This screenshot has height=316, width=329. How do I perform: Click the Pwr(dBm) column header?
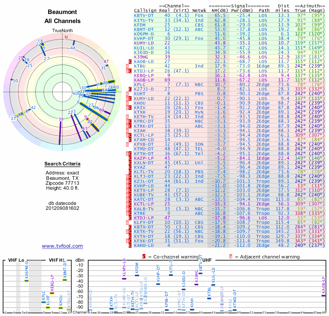(x=242, y=11)
